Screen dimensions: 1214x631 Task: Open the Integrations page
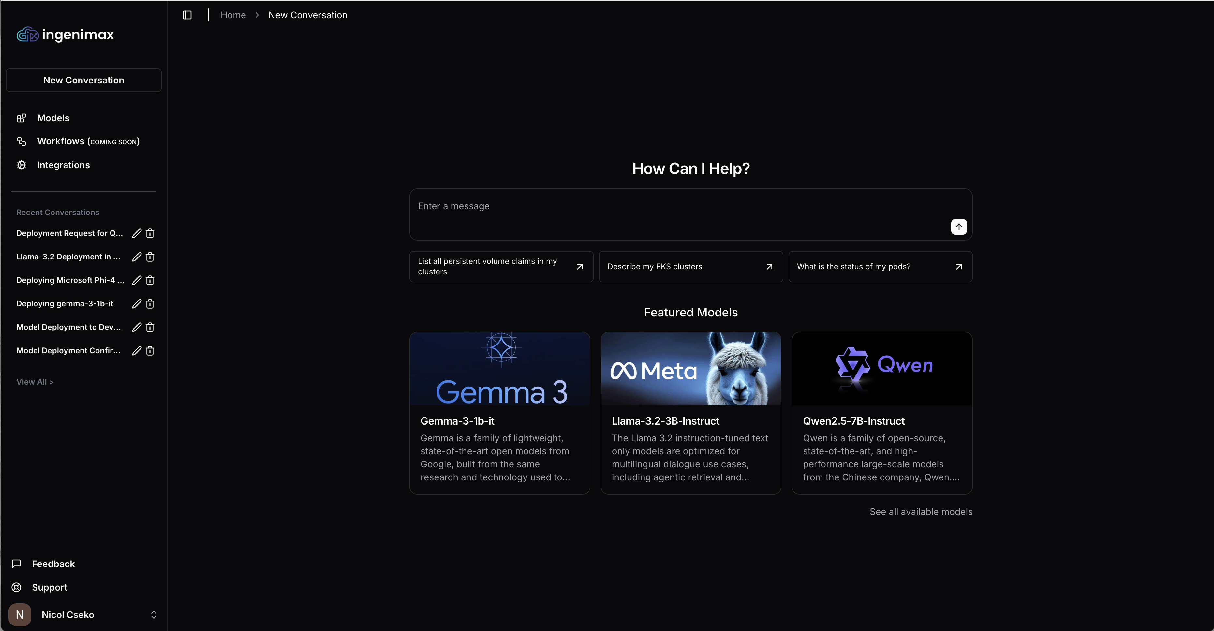63,165
